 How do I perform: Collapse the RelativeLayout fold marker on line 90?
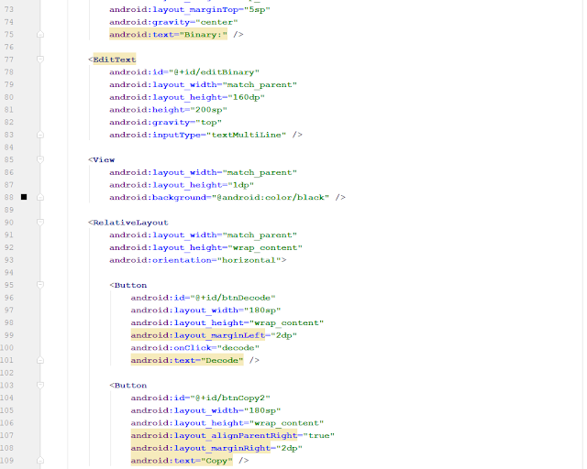point(40,223)
